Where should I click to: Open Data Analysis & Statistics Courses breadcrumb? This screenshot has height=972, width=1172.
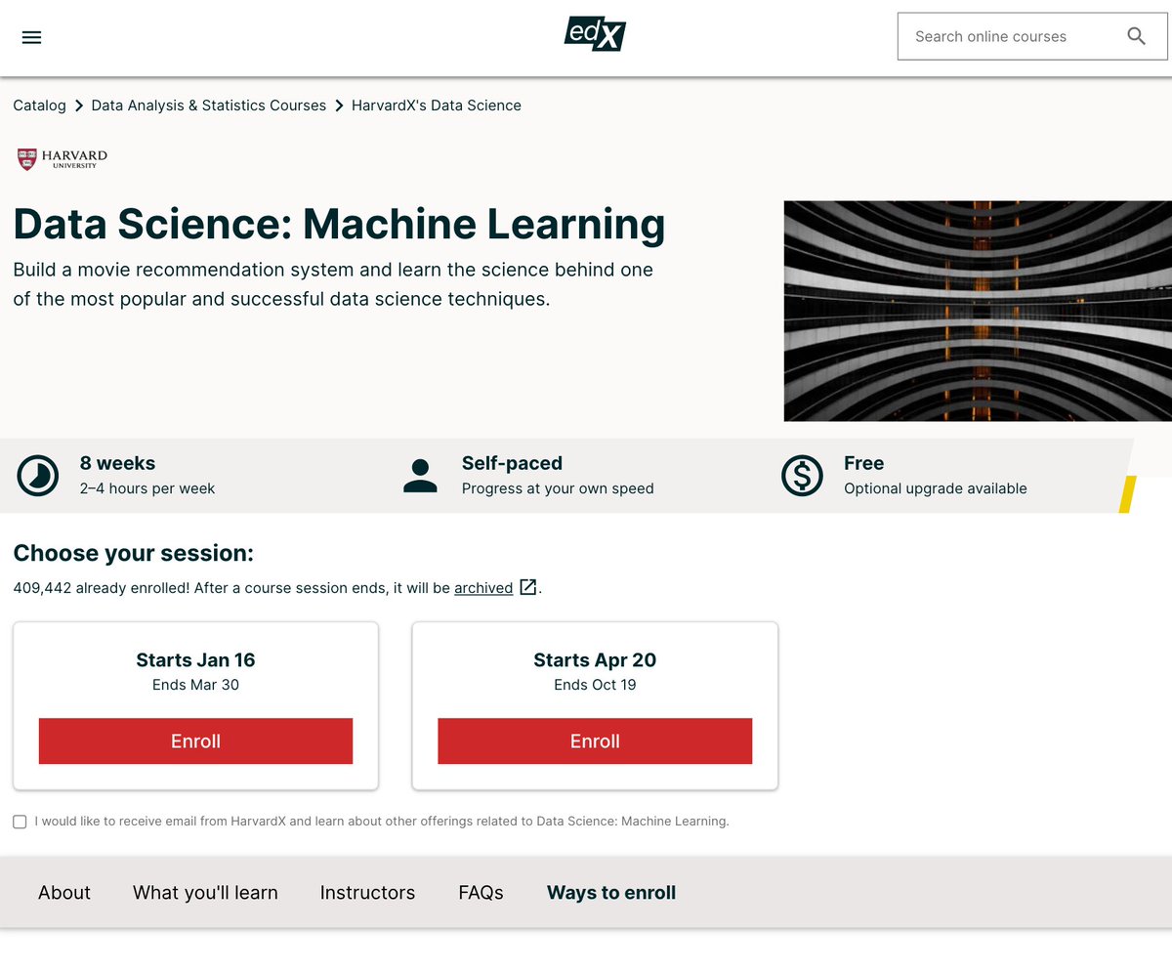click(x=209, y=106)
